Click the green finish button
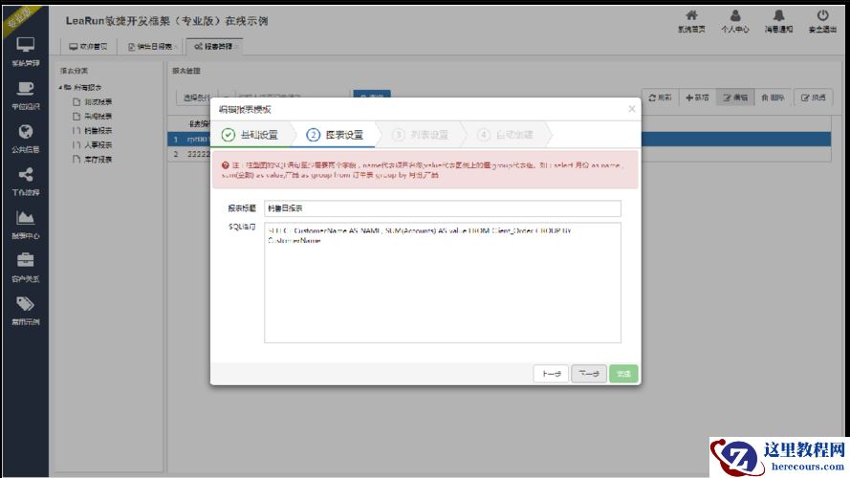This screenshot has height=478, width=850. (x=623, y=374)
